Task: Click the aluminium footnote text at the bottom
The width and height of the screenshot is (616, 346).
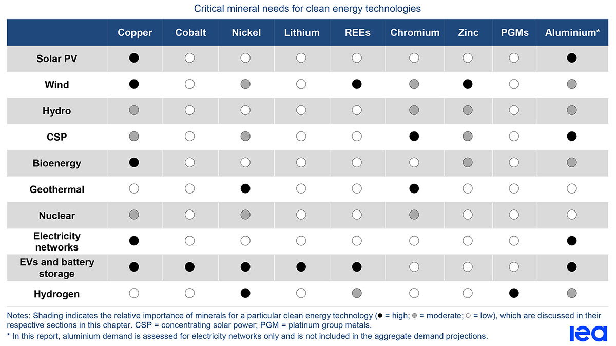Action: click(x=247, y=336)
